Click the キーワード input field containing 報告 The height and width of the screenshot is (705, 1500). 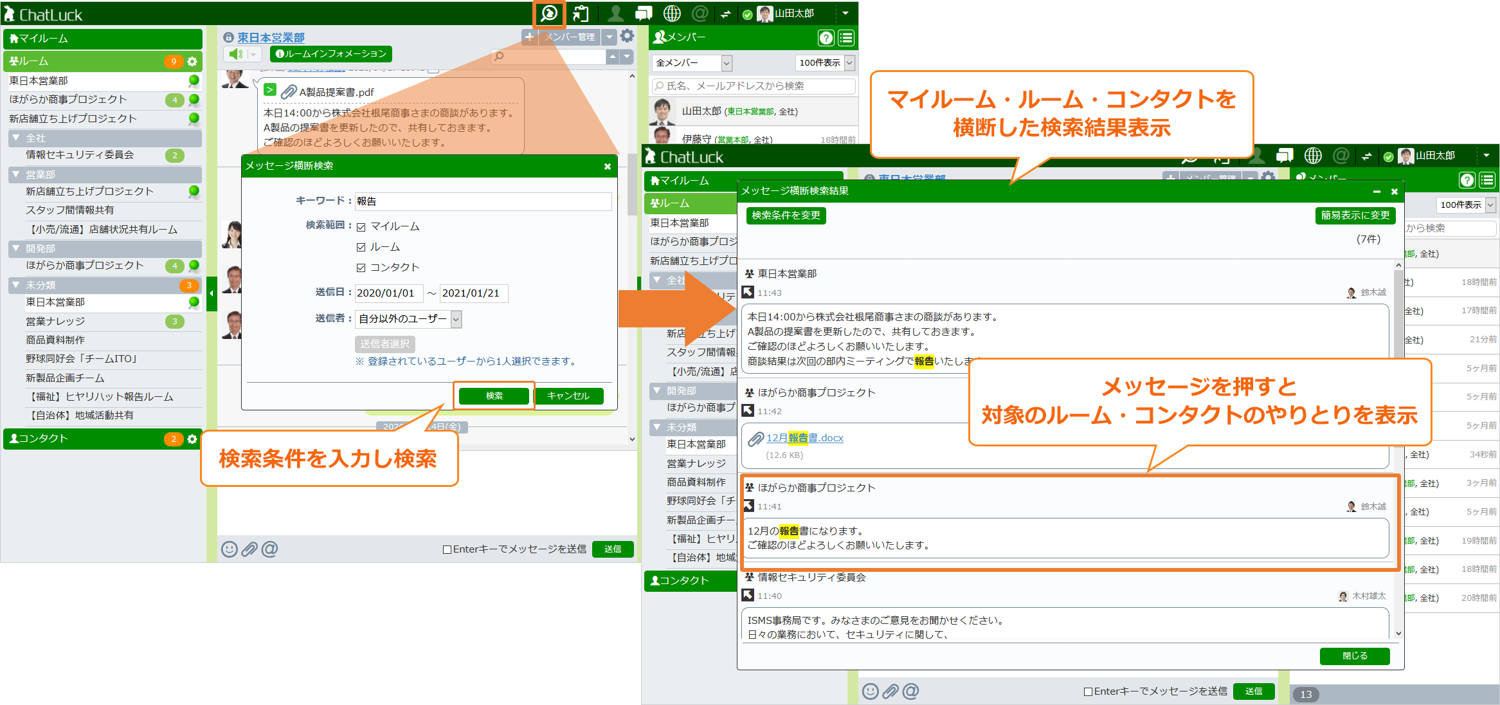click(x=483, y=201)
